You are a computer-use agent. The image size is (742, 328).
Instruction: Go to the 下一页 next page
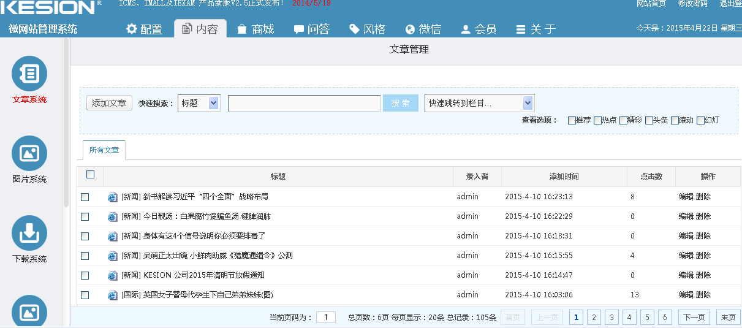[x=694, y=317]
